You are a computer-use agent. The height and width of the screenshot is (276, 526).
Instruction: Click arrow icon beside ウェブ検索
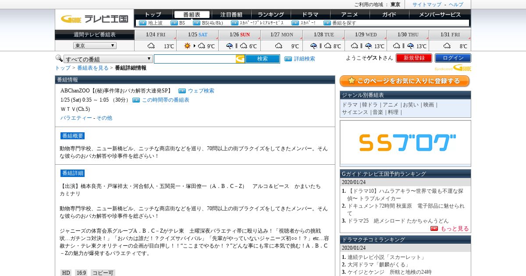coord(182,91)
